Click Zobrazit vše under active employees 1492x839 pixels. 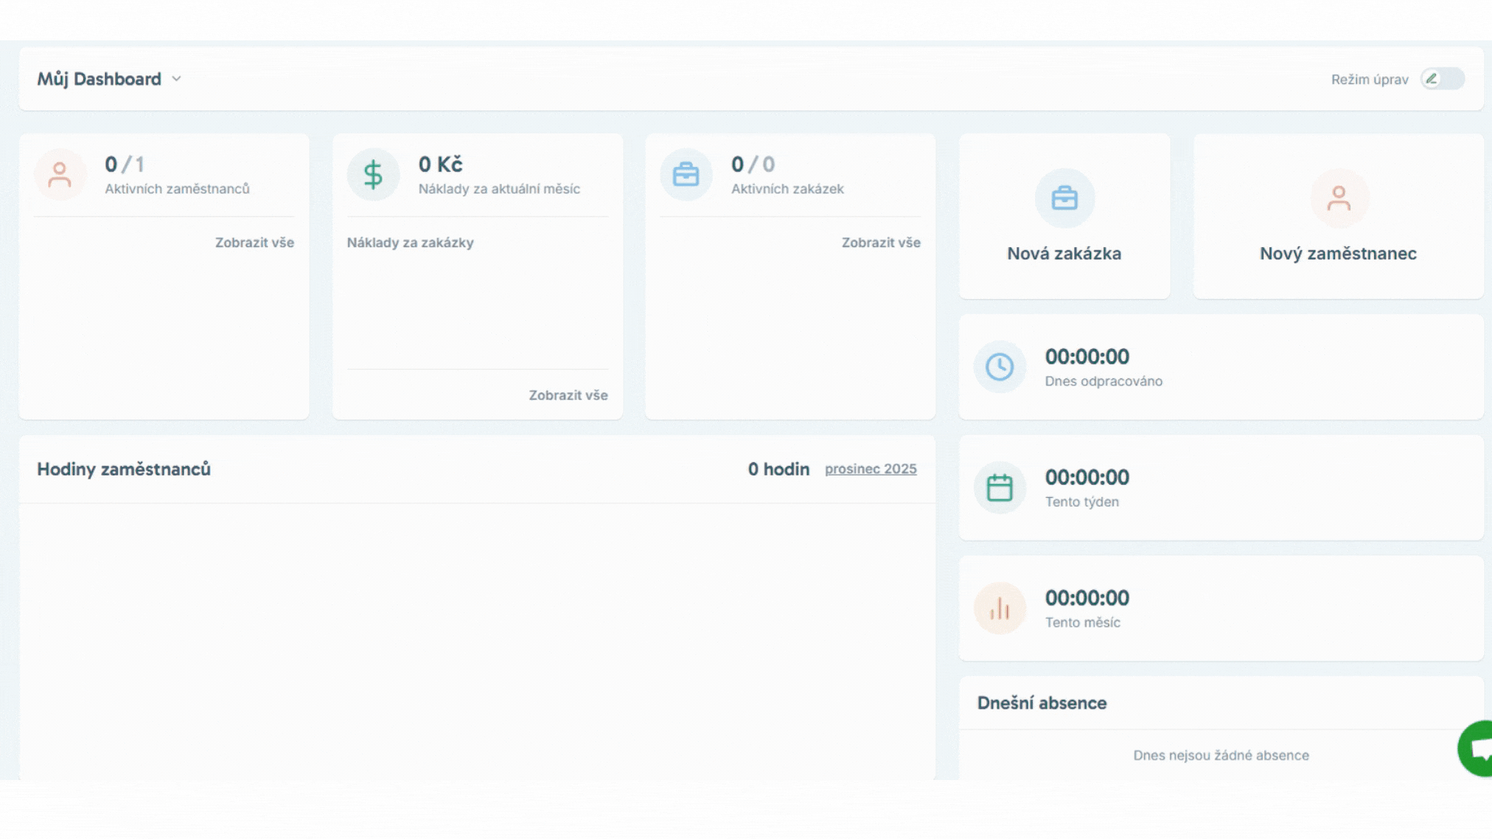click(x=254, y=242)
